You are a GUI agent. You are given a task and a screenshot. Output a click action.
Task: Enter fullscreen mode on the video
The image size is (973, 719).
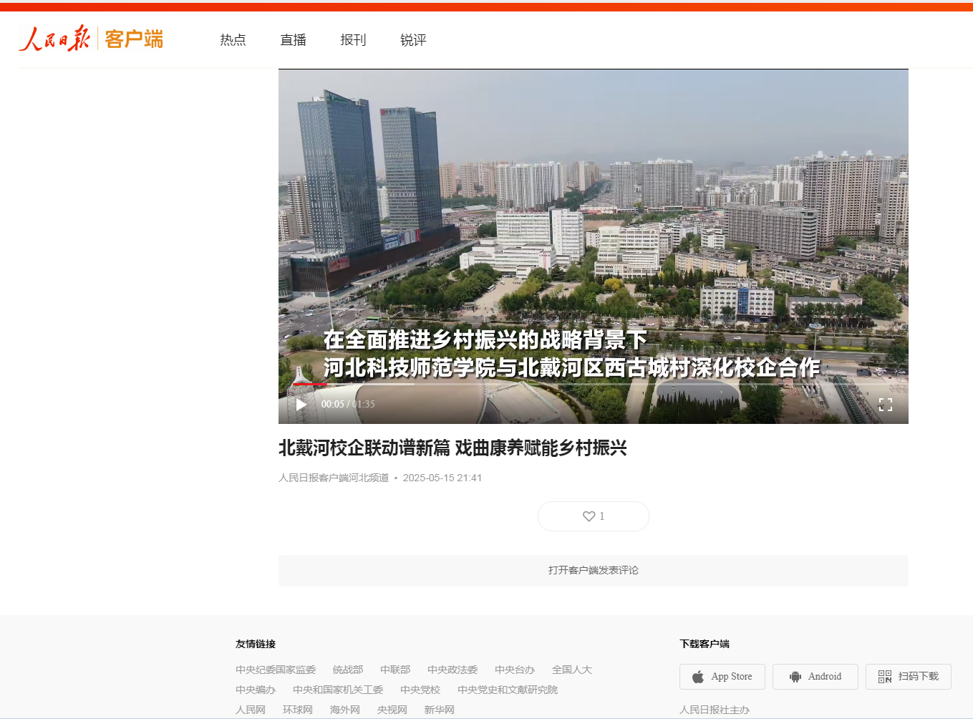(885, 405)
